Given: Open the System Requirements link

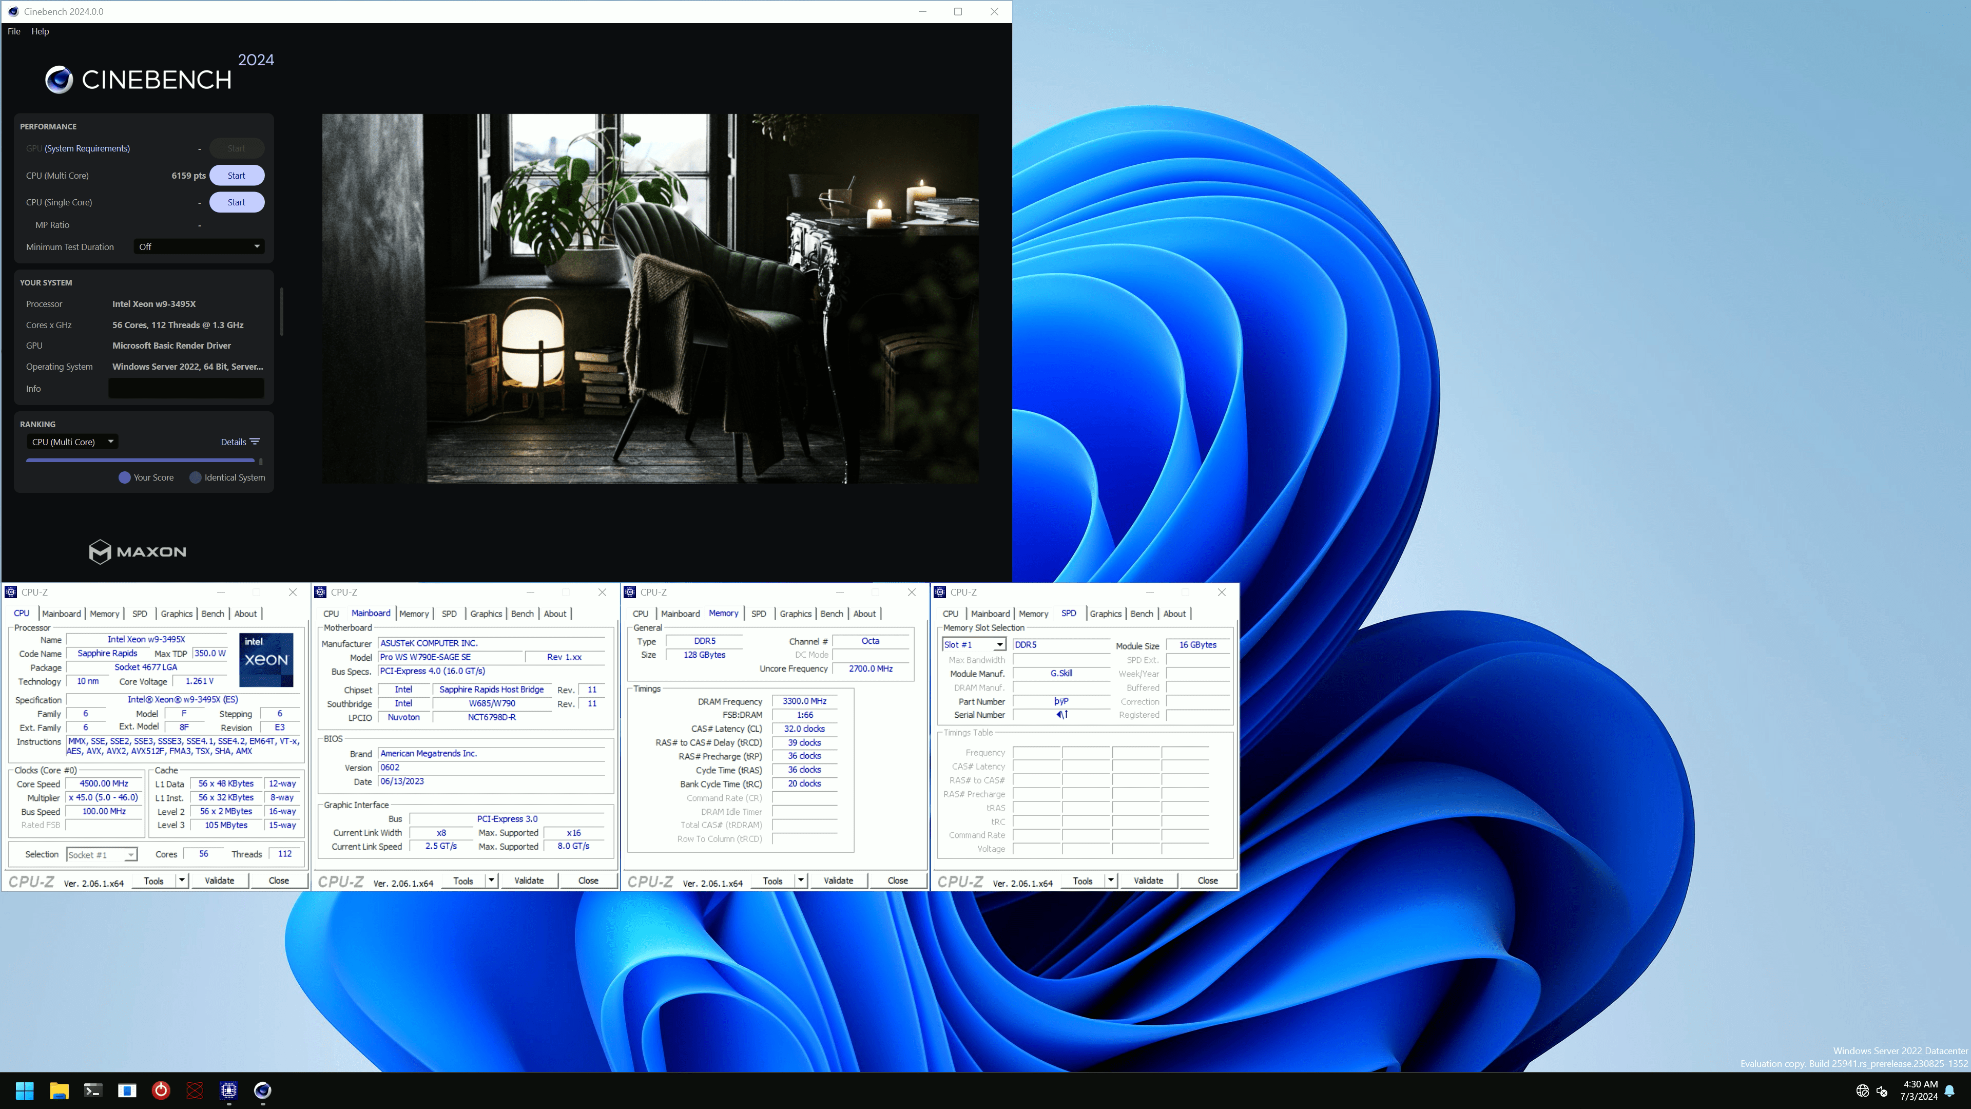Looking at the screenshot, I should [87, 148].
